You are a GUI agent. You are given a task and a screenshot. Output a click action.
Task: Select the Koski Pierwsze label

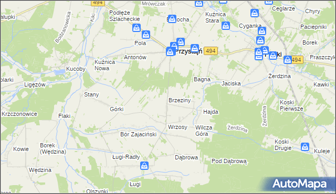(x=291, y=105)
